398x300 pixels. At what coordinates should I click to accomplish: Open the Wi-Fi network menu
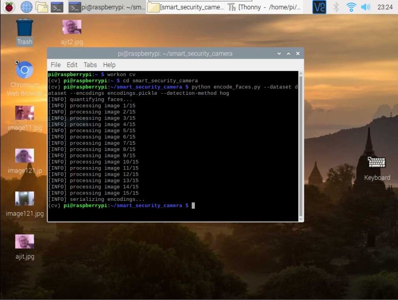(351, 7)
